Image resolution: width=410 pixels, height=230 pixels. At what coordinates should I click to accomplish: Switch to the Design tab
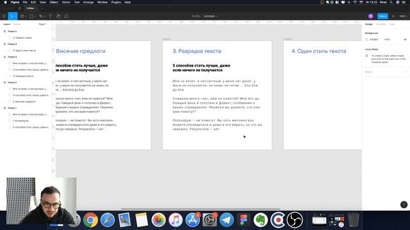coord(369,24)
